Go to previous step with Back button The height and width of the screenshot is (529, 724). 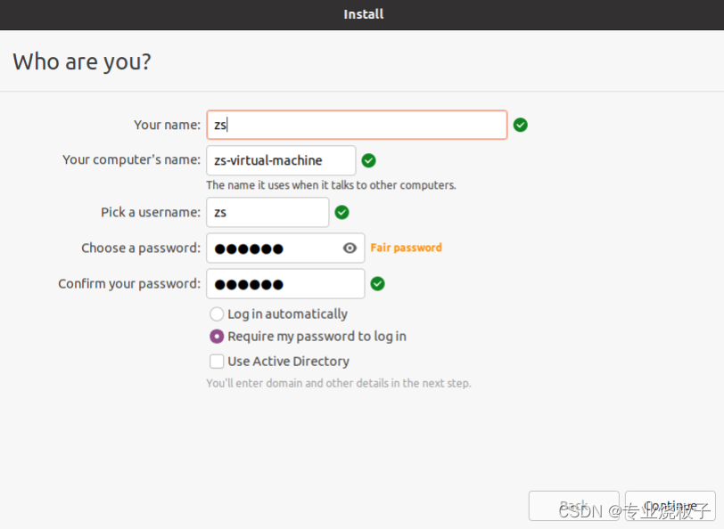[x=574, y=506]
